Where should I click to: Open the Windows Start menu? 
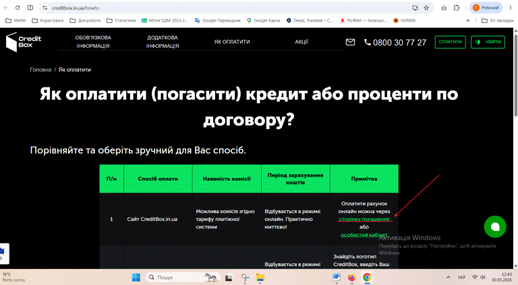point(136,278)
